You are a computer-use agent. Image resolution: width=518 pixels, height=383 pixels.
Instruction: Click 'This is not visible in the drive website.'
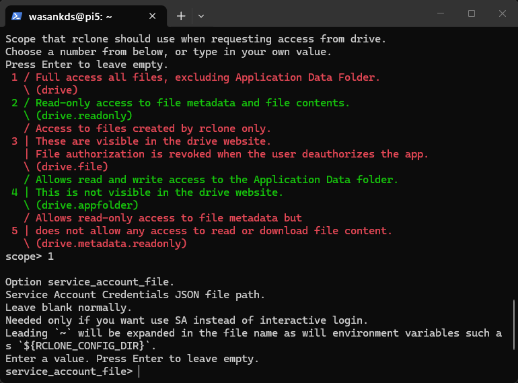(159, 193)
